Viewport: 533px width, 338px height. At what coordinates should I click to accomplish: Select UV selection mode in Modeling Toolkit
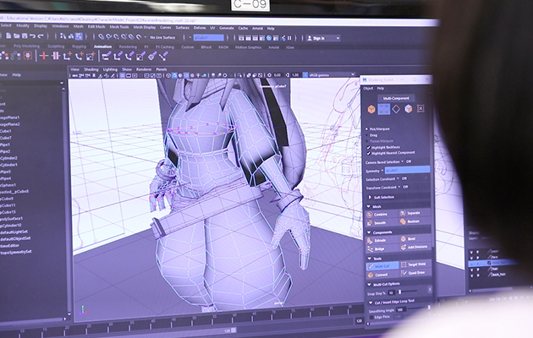[420, 108]
